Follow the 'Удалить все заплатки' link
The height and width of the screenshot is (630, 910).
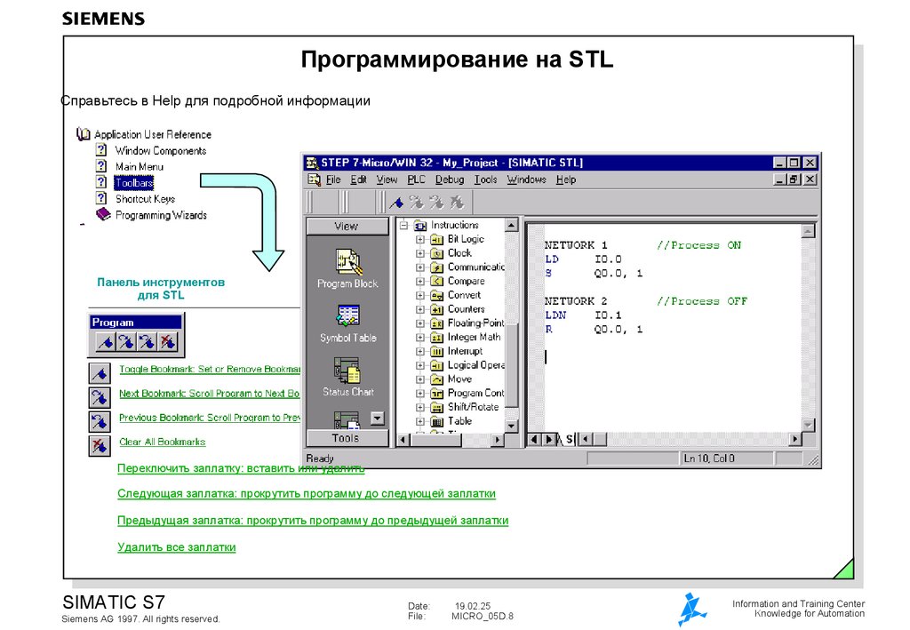tap(177, 547)
